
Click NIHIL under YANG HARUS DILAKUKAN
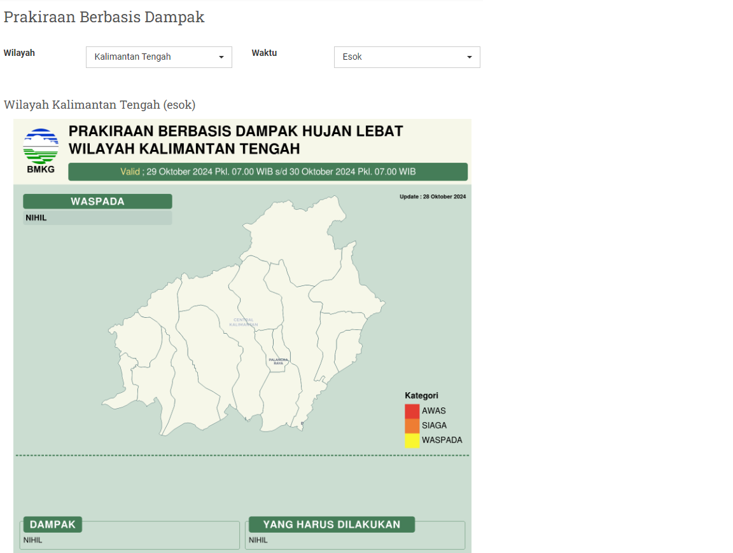[x=258, y=540]
